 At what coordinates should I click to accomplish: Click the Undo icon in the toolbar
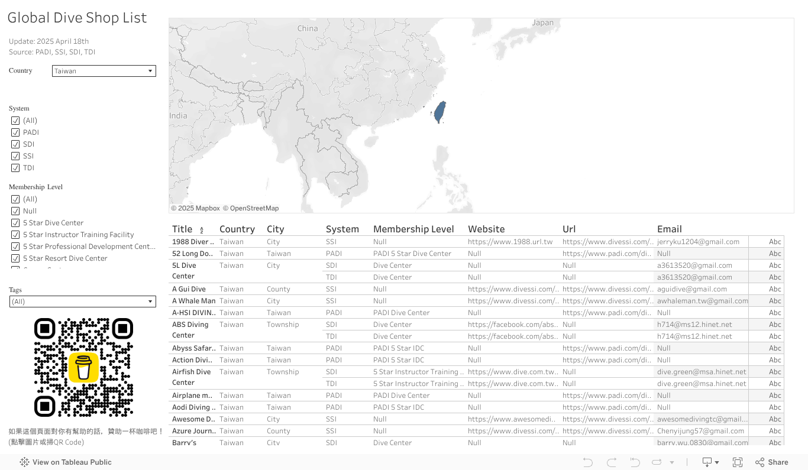click(x=587, y=462)
